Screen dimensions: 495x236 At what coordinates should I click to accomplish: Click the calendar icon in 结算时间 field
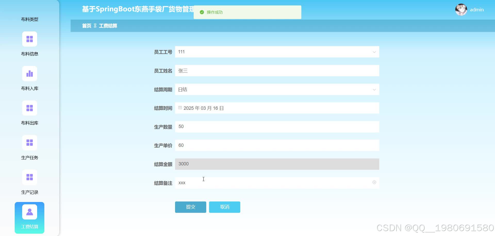180,108
